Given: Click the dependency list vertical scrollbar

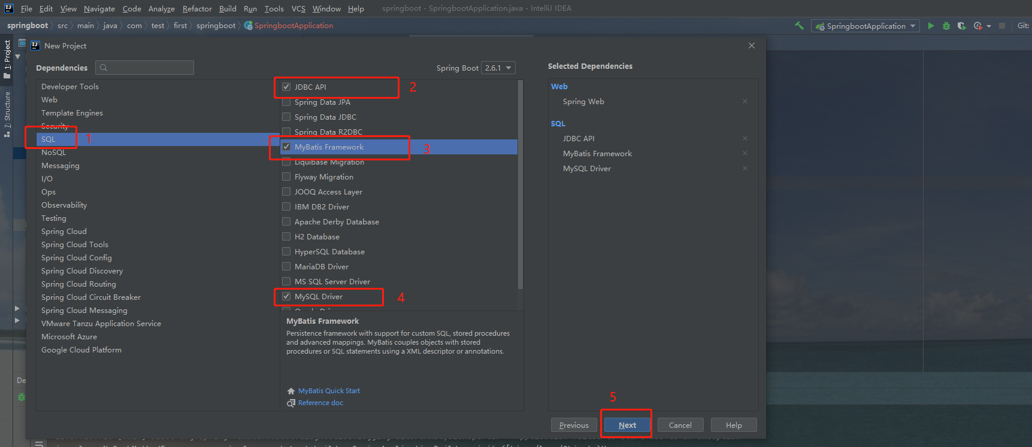Looking at the screenshot, I should tap(520, 184).
